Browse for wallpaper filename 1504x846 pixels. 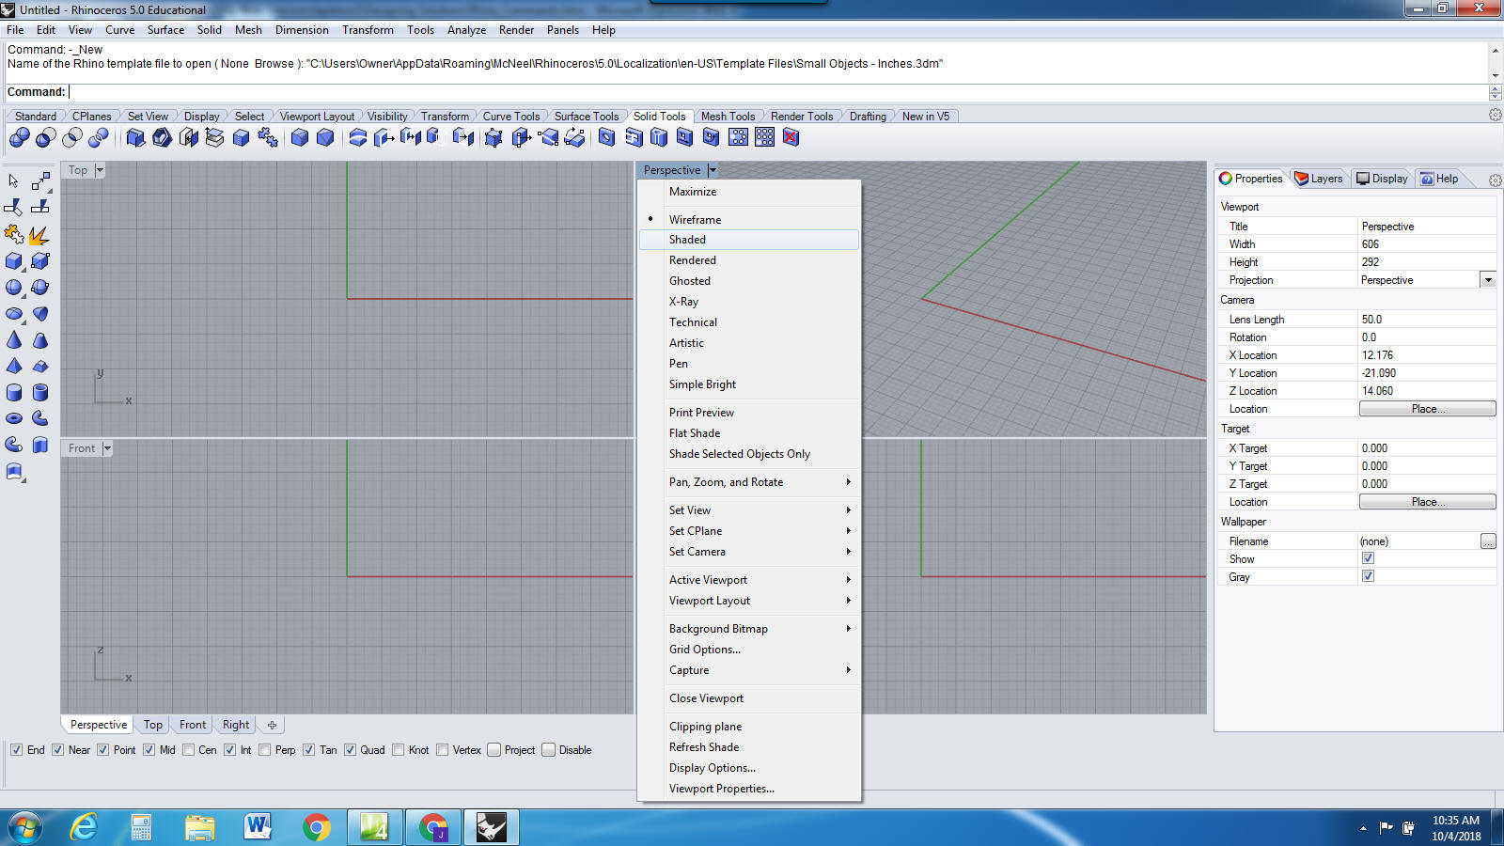tap(1487, 541)
